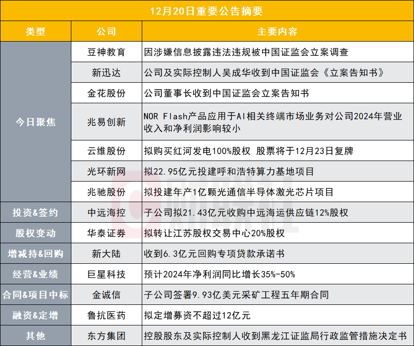
Task: Click text 拟转让江苏股权交易中心20%股权
Action: (x=215, y=233)
